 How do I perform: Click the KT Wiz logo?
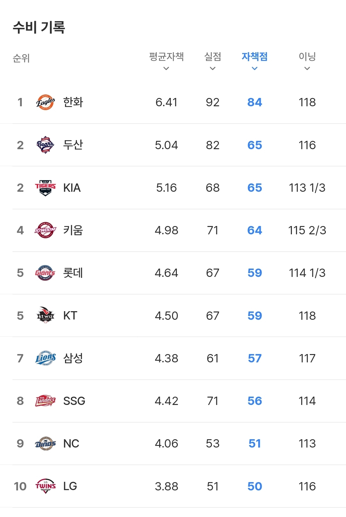tap(45, 316)
